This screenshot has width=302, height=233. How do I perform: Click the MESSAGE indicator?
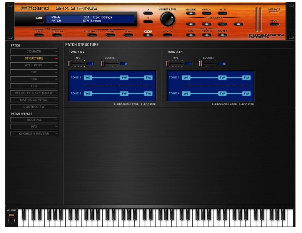[274, 12]
